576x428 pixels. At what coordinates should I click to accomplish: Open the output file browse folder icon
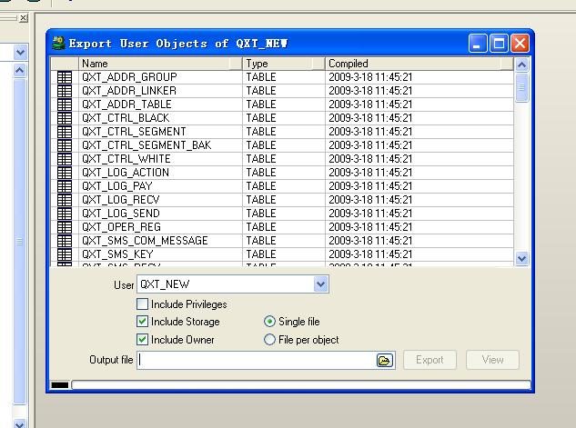pyautogui.click(x=385, y=360)
